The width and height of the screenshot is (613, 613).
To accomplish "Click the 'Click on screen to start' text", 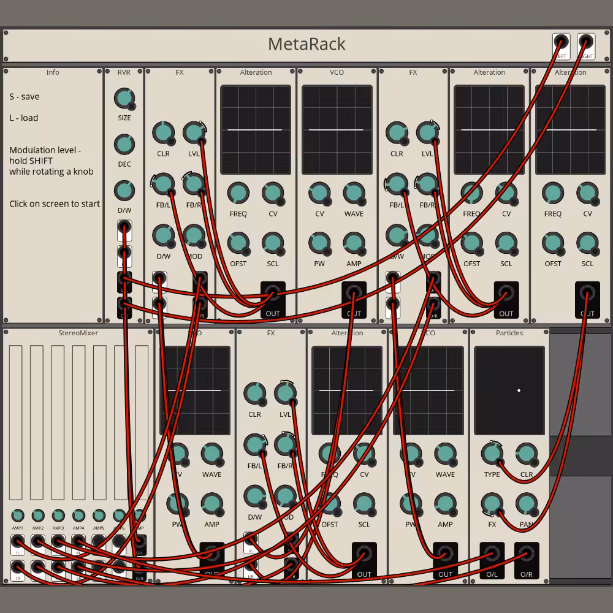I will 55,204.
